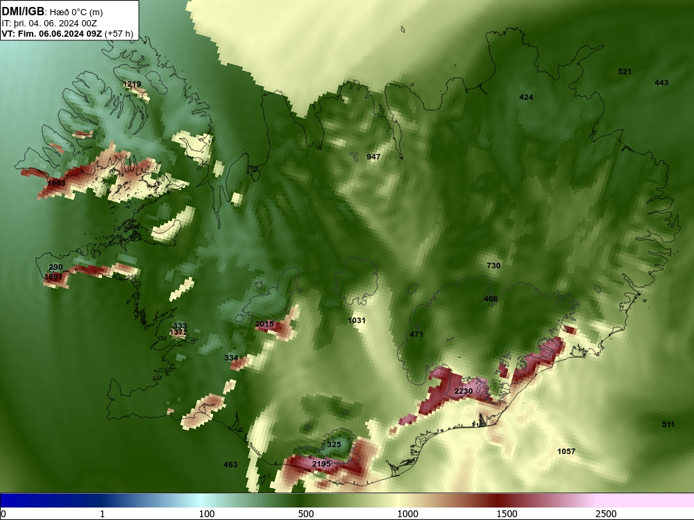Click the 290 value label
The image size is (694, 520).
56,267
